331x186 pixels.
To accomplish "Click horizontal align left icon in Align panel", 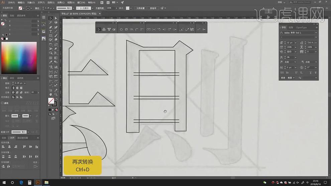I will tap(3, 147).
